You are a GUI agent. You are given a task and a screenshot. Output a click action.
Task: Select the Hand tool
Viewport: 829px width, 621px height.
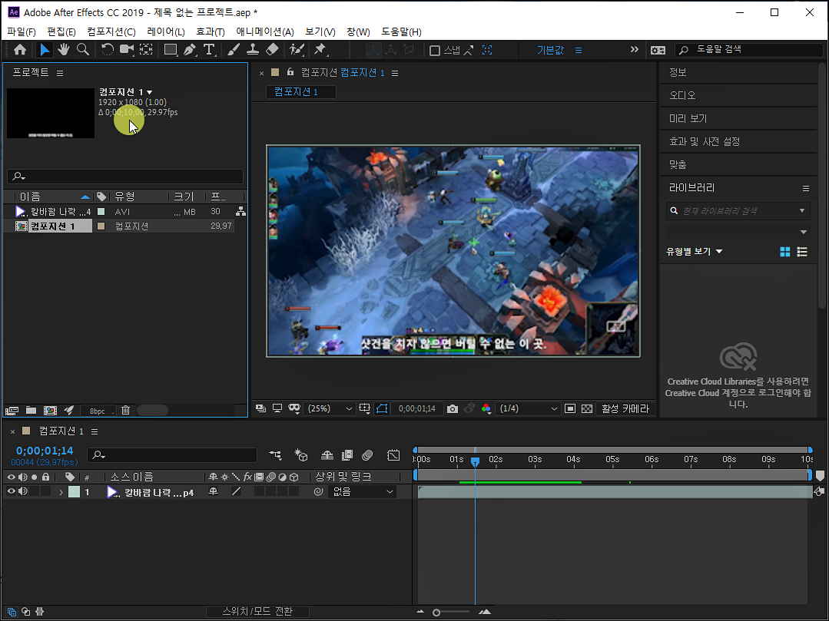(x=64, y=50)
